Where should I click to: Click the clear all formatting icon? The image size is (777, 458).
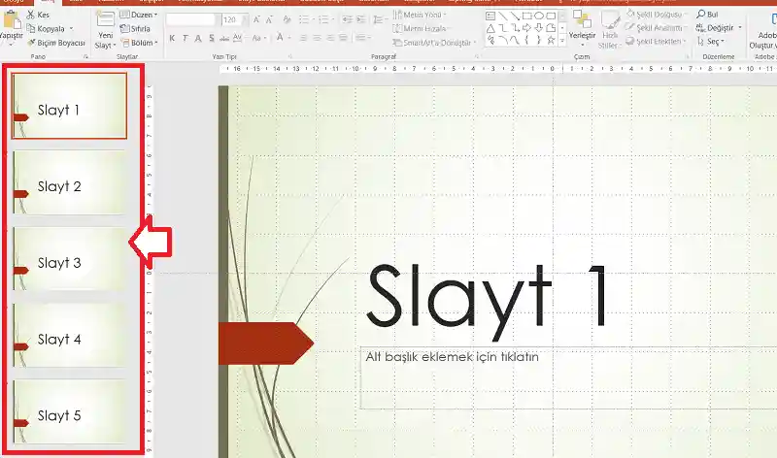pyautogui.click(x=287, y=19)
